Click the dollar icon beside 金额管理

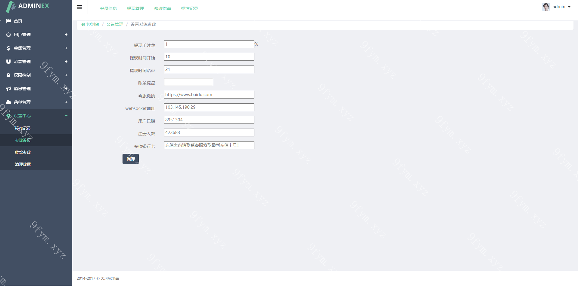coord(8,48)
